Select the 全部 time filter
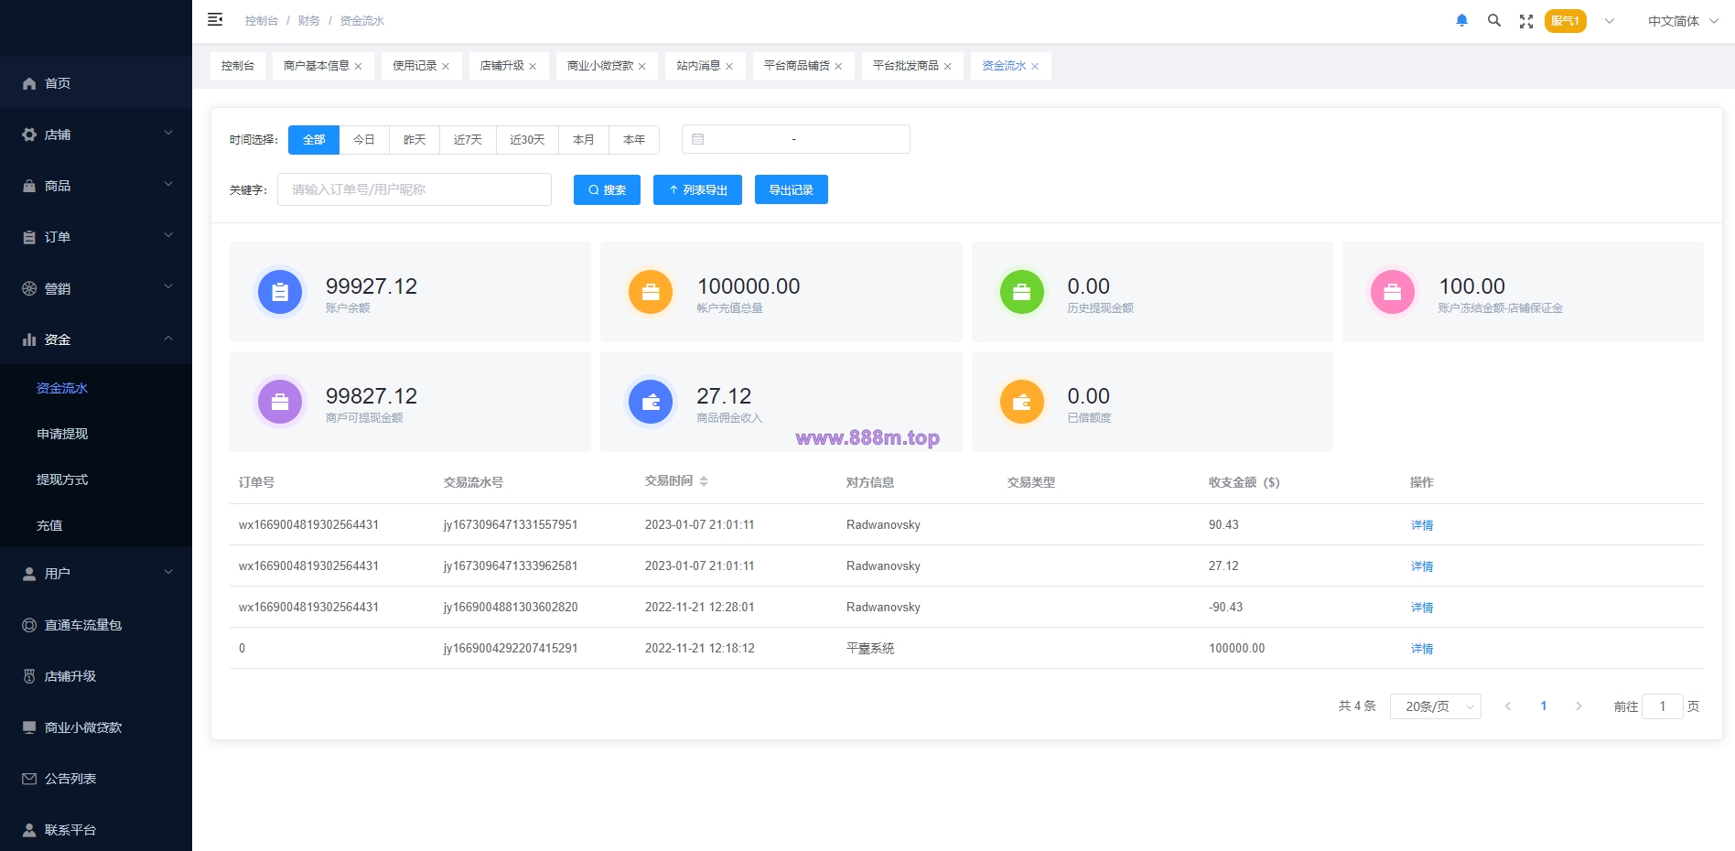 [314, 140]
